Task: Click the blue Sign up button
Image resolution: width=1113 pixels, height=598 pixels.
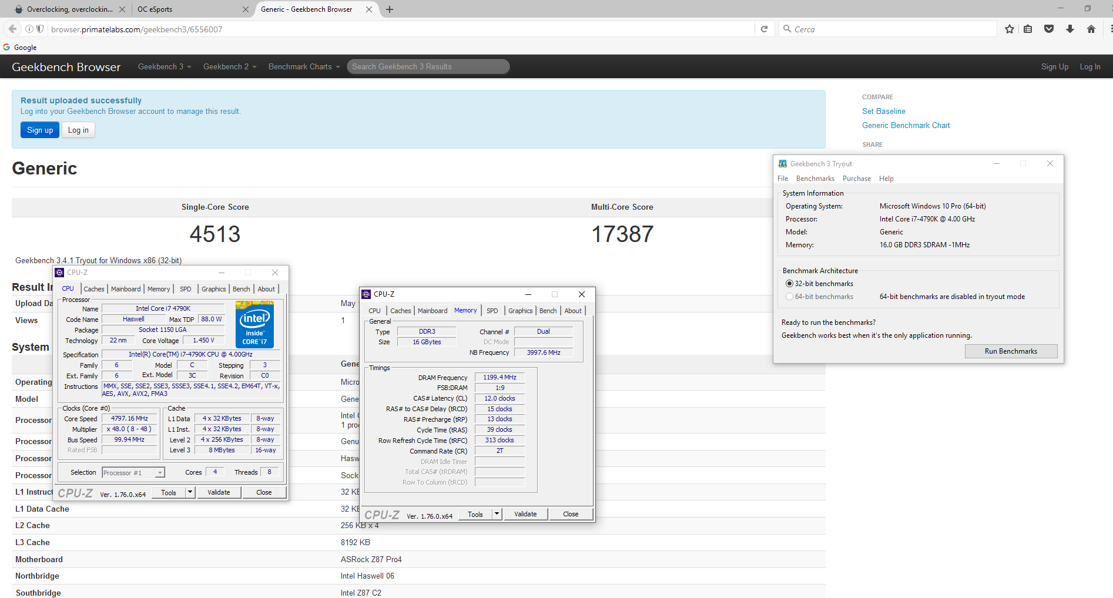Action: pyautogui.click(x=40, y=130)
